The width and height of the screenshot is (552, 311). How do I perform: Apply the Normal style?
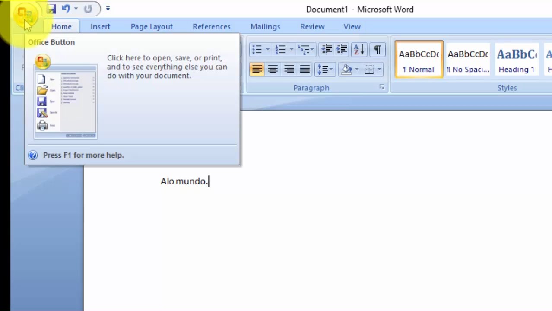click(x=419, y=60)
